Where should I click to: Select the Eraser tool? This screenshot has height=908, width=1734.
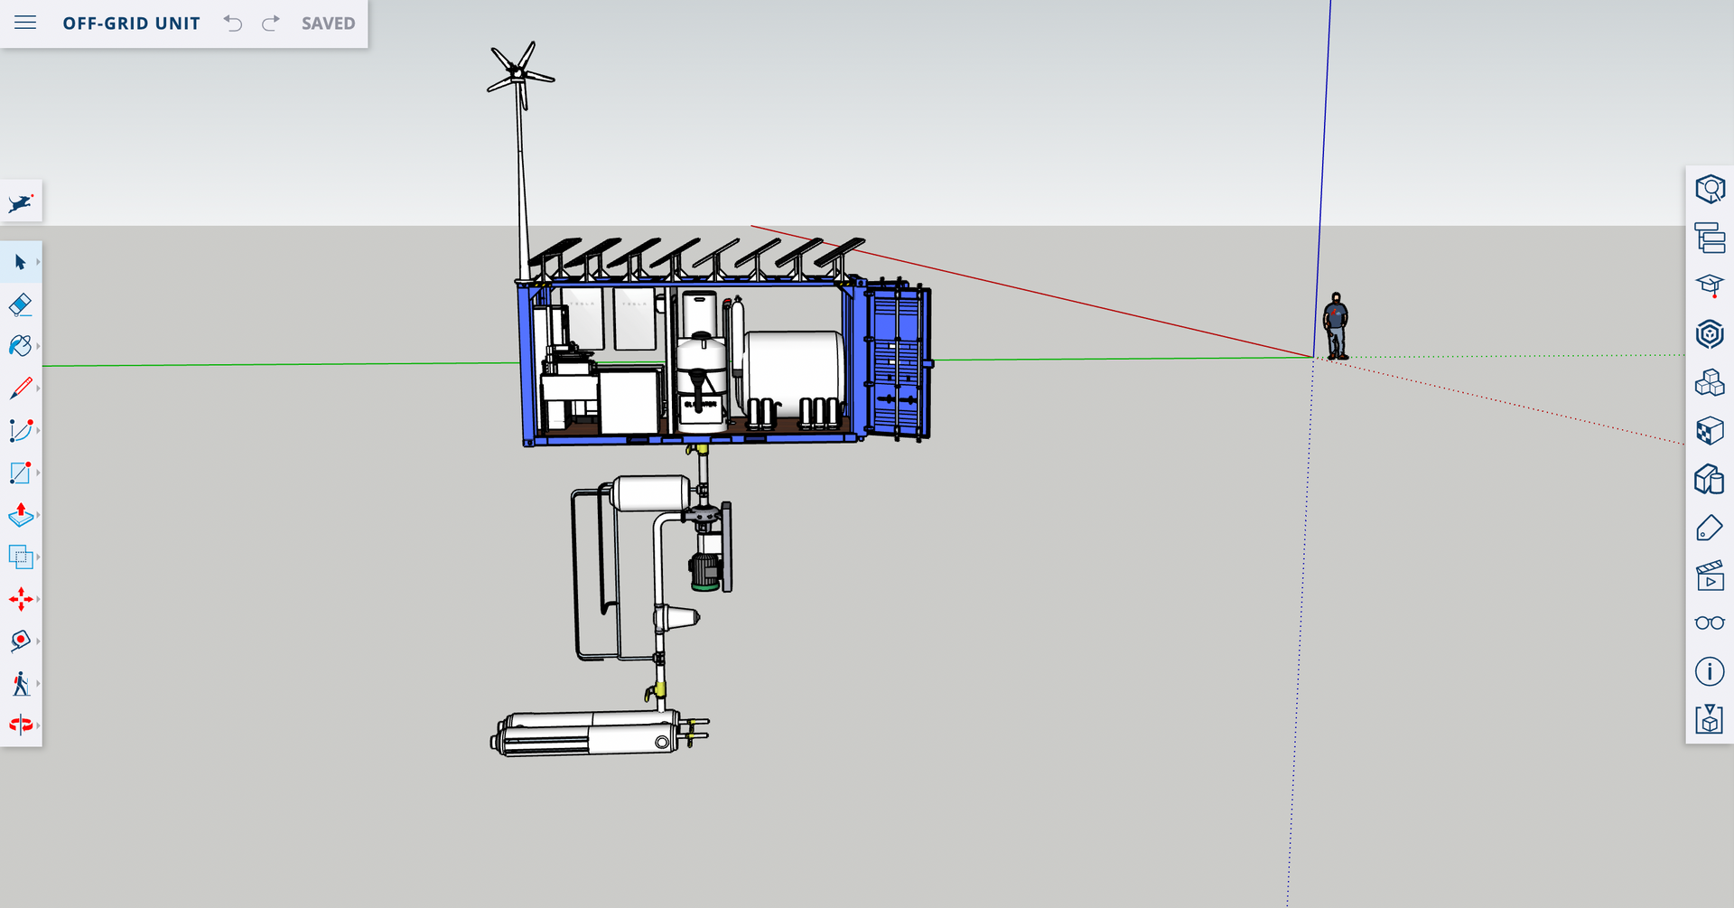pyautogui.click(x=21, y=304)
